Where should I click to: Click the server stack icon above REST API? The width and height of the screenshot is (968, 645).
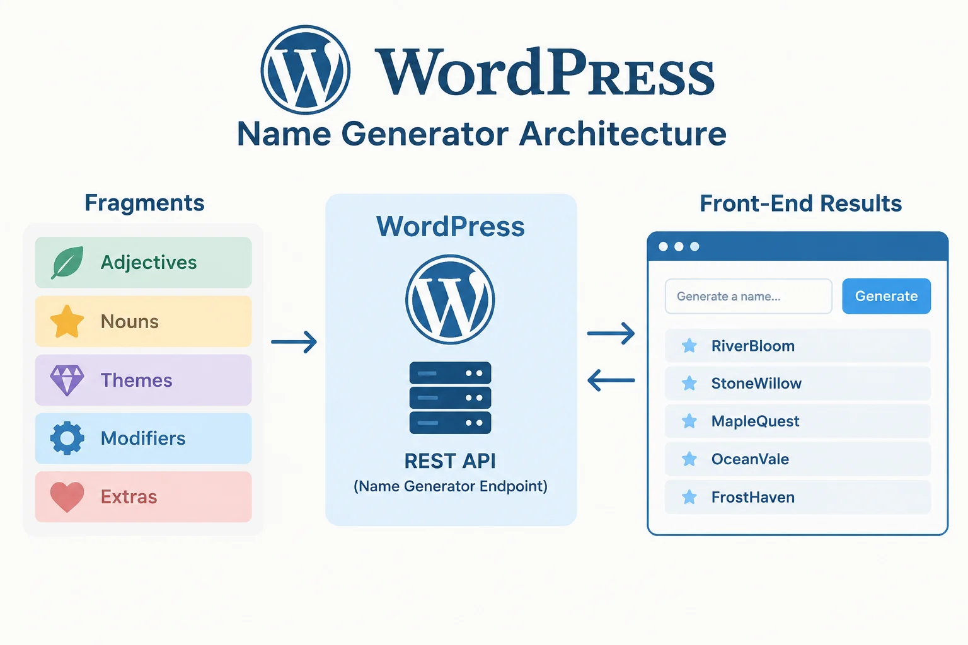[x=450, y=397]
